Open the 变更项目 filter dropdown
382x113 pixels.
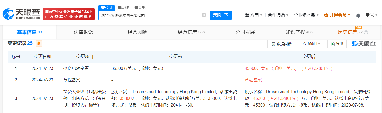click(x=311, y=44)
